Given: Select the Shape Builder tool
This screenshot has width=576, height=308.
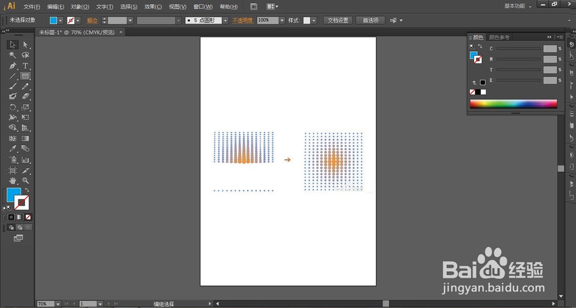Looking at the screenshot, I should point(13,128).
